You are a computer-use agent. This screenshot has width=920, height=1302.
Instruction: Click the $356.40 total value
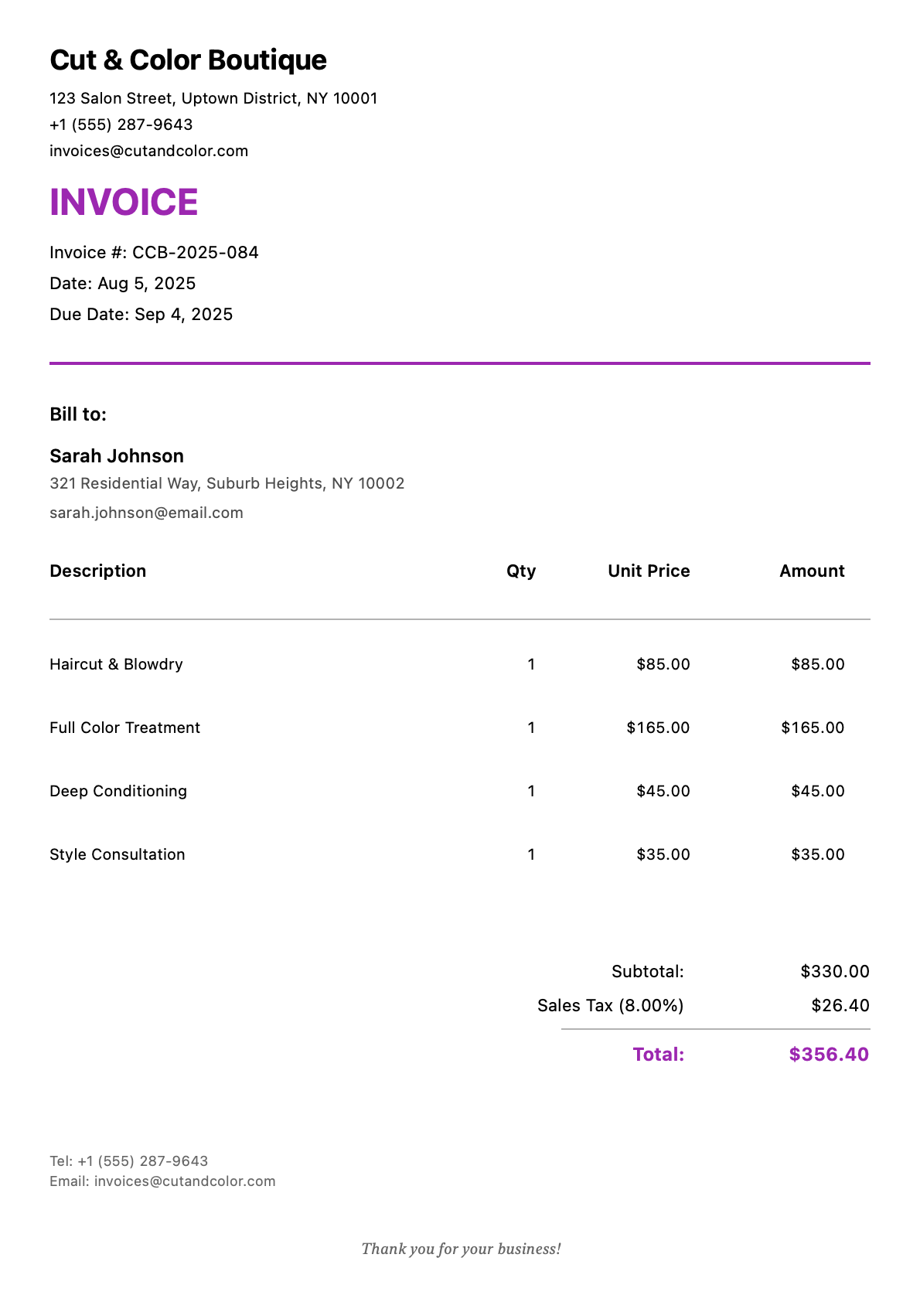(830, 1055)
